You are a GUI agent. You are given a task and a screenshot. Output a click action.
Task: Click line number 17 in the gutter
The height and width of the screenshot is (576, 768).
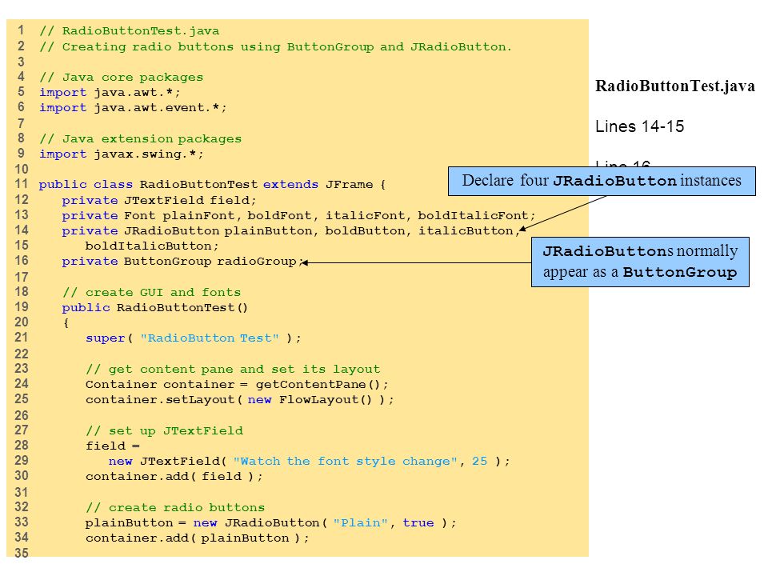(21, 278)
